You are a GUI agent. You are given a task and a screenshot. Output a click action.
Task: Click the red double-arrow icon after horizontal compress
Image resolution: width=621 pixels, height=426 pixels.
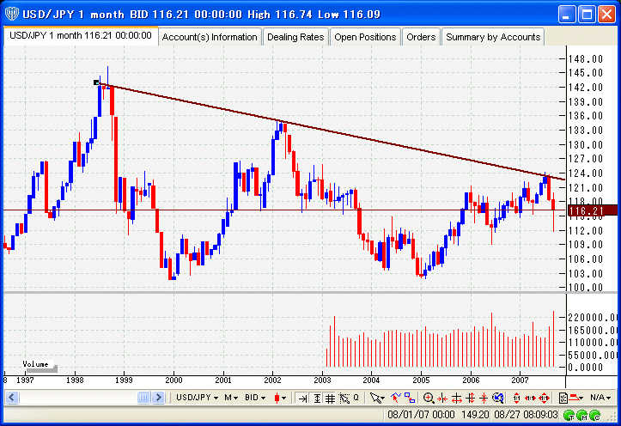point(457,399)
